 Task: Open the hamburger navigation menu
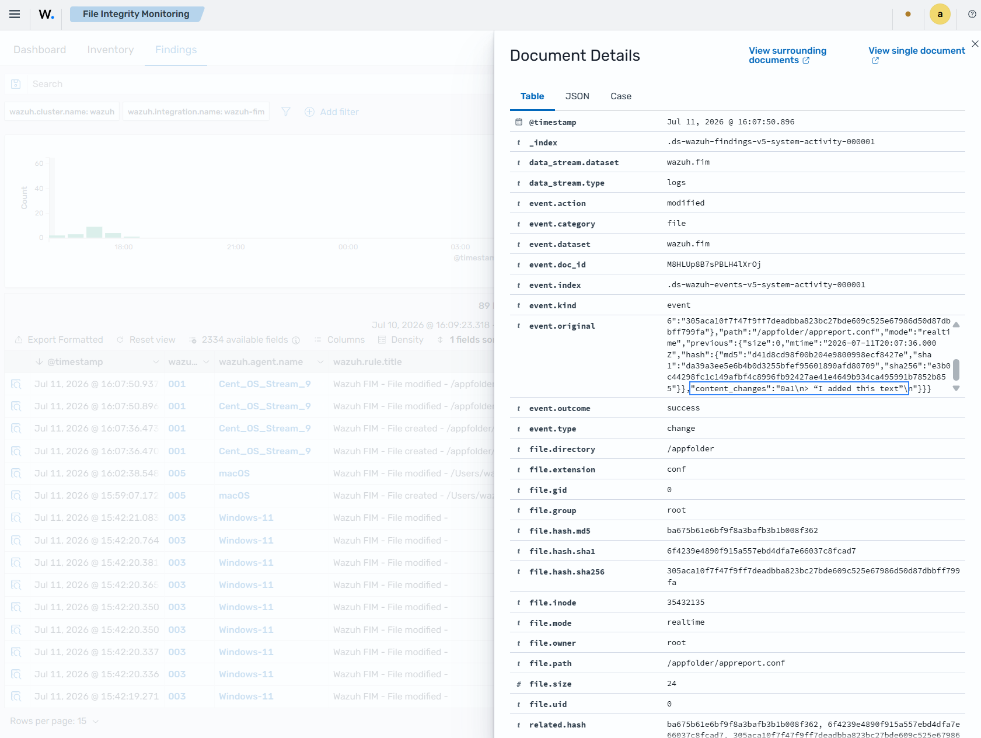(15, 14)
